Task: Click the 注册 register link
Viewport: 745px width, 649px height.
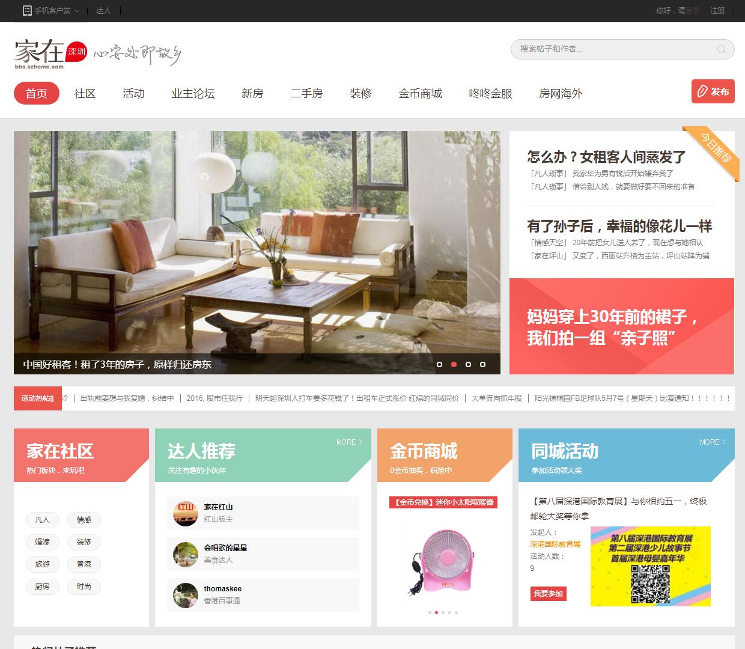Action: (717, 11)
